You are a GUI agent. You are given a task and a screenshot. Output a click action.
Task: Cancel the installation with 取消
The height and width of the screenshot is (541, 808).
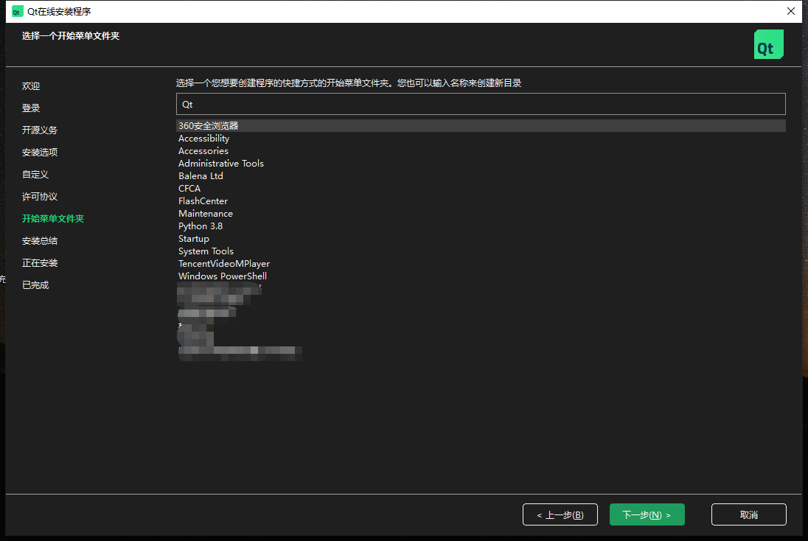pos(749,514)
